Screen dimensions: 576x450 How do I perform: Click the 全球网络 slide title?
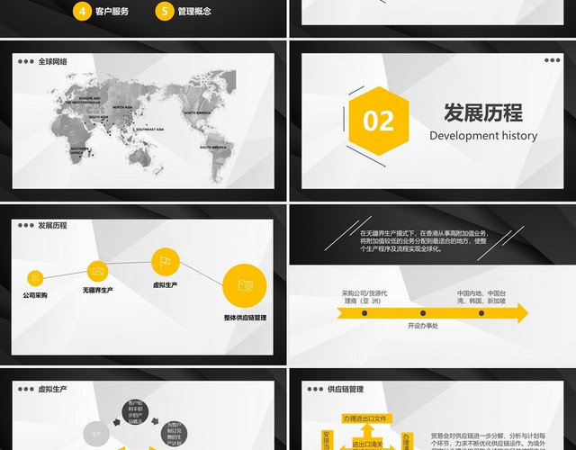tap(53, 62)
